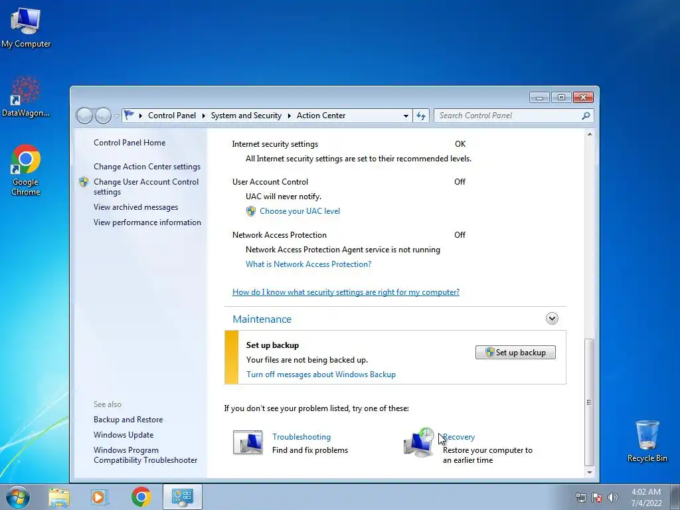Screen dimensions: 680x510
Task: Open recent pages dropdown arrow
Action: click(x=116, y=116)
